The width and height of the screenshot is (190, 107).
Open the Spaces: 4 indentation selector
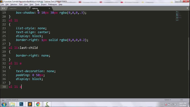point(167,100)
